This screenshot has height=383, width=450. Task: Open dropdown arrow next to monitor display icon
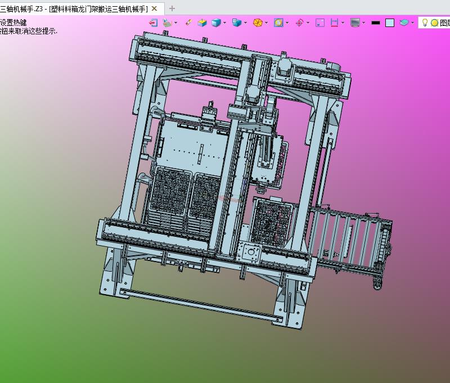coord(363,22)
